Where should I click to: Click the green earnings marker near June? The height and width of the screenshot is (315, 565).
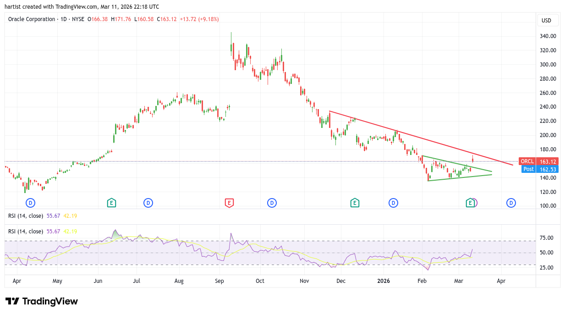(x=111, y=203)
